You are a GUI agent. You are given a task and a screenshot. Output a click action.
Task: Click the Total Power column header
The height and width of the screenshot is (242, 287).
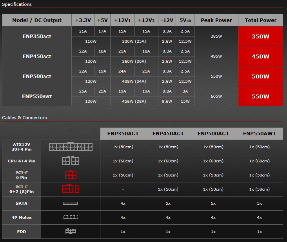[x=260, y=20]
